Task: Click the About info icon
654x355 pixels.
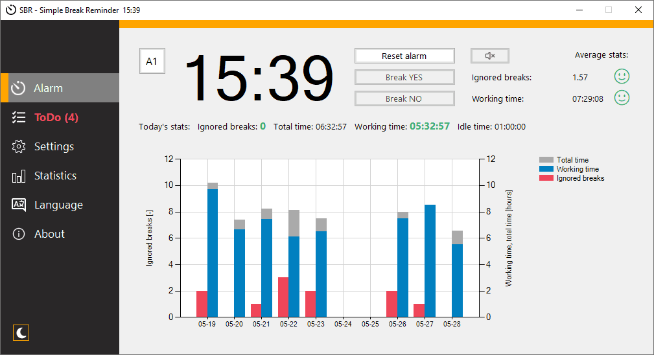Action: pyautogui.click(x=19, y=234)
